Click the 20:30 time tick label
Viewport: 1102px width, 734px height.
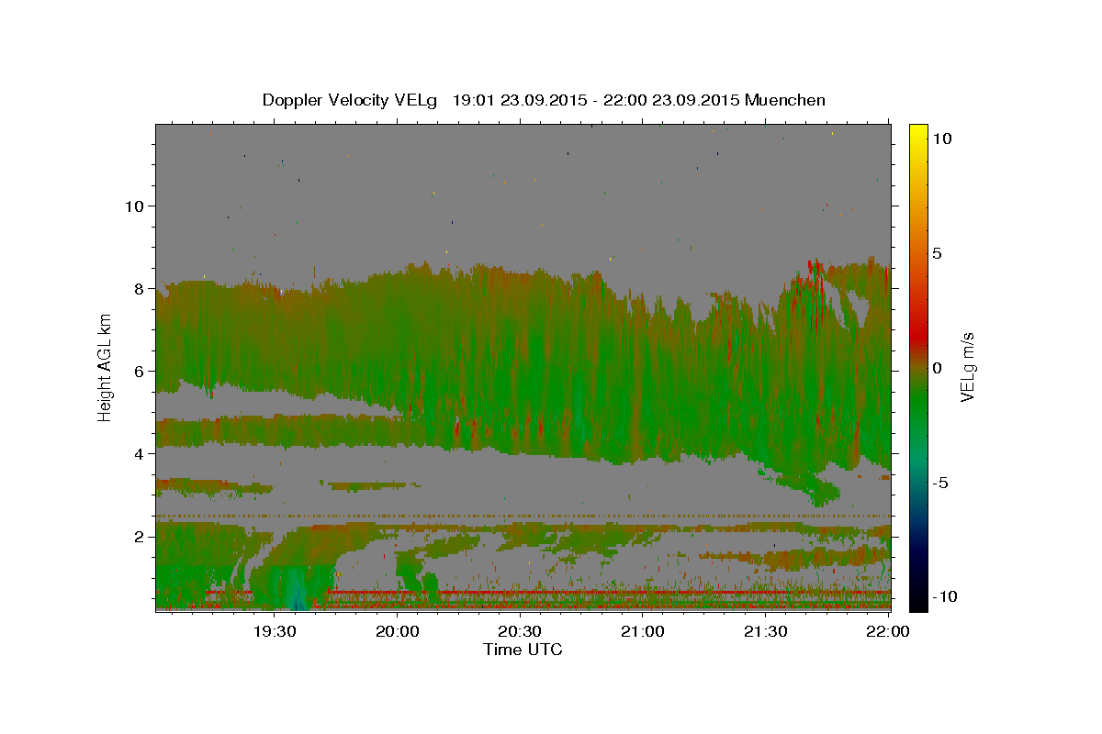pyautogui.click(x=520, y=631)
